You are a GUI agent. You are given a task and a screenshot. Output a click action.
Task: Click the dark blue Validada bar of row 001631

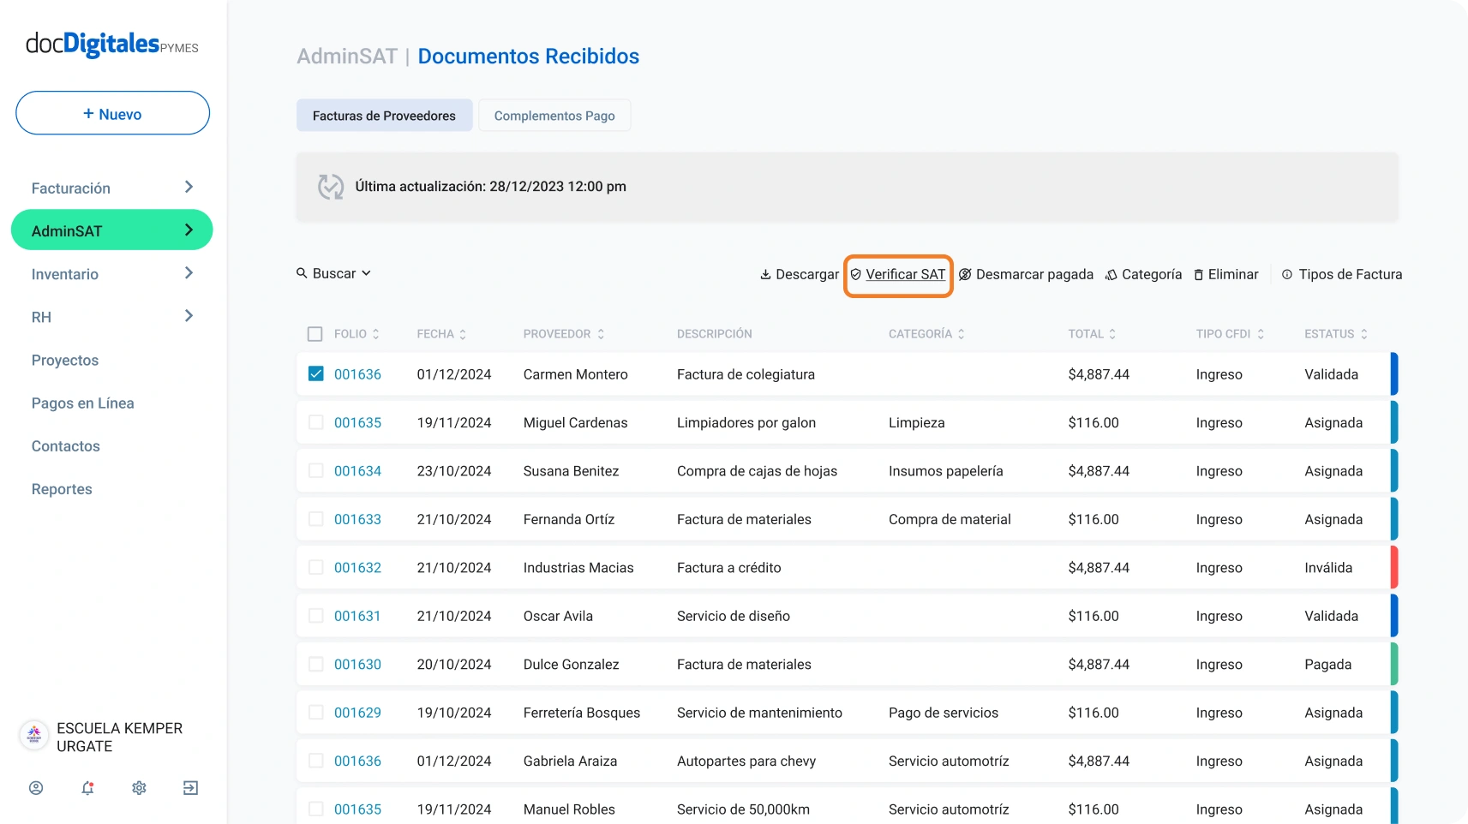click(x=1394, y=616)
